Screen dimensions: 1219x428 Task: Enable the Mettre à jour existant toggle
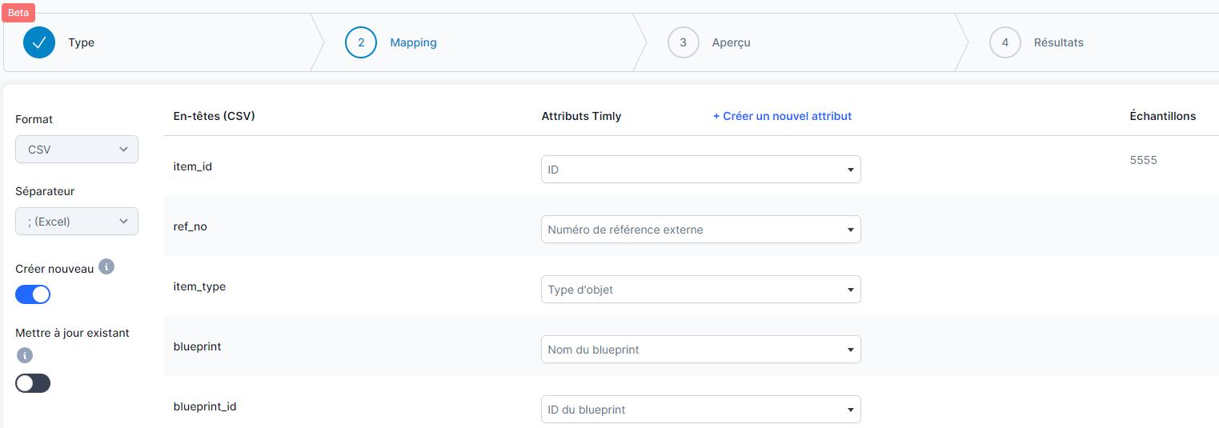33,383
